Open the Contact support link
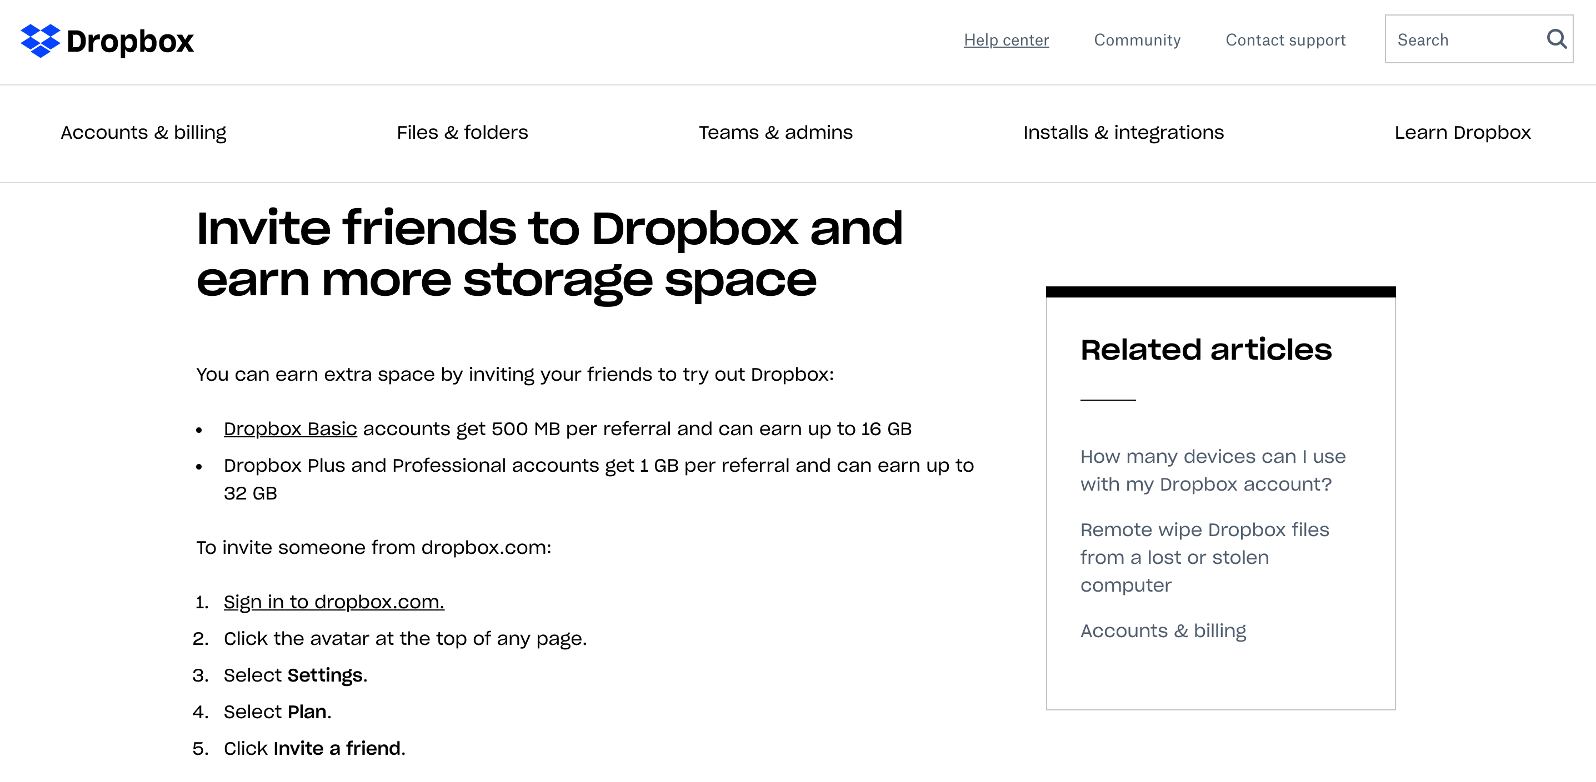 pyautogui.click(x=1285, y=41)
